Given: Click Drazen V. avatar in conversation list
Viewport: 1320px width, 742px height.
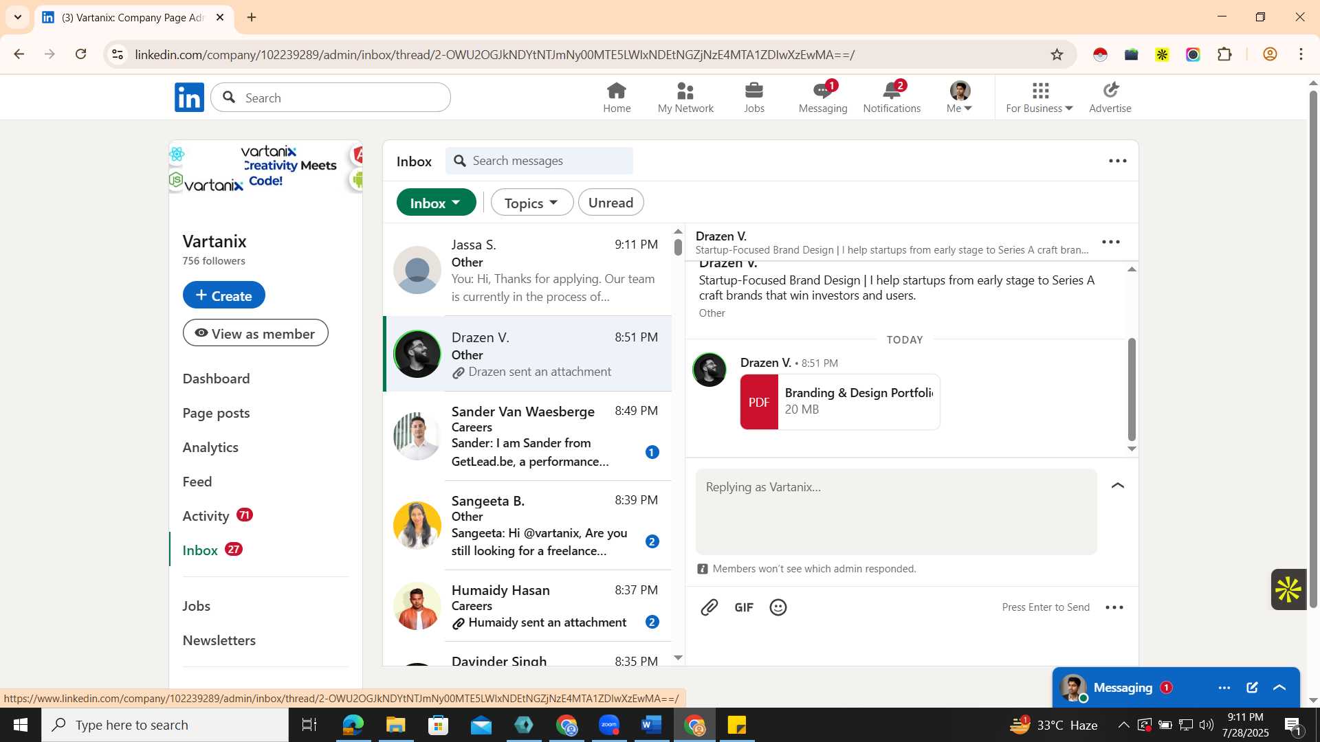Looking at the screenshot, I should pos(417,354).
